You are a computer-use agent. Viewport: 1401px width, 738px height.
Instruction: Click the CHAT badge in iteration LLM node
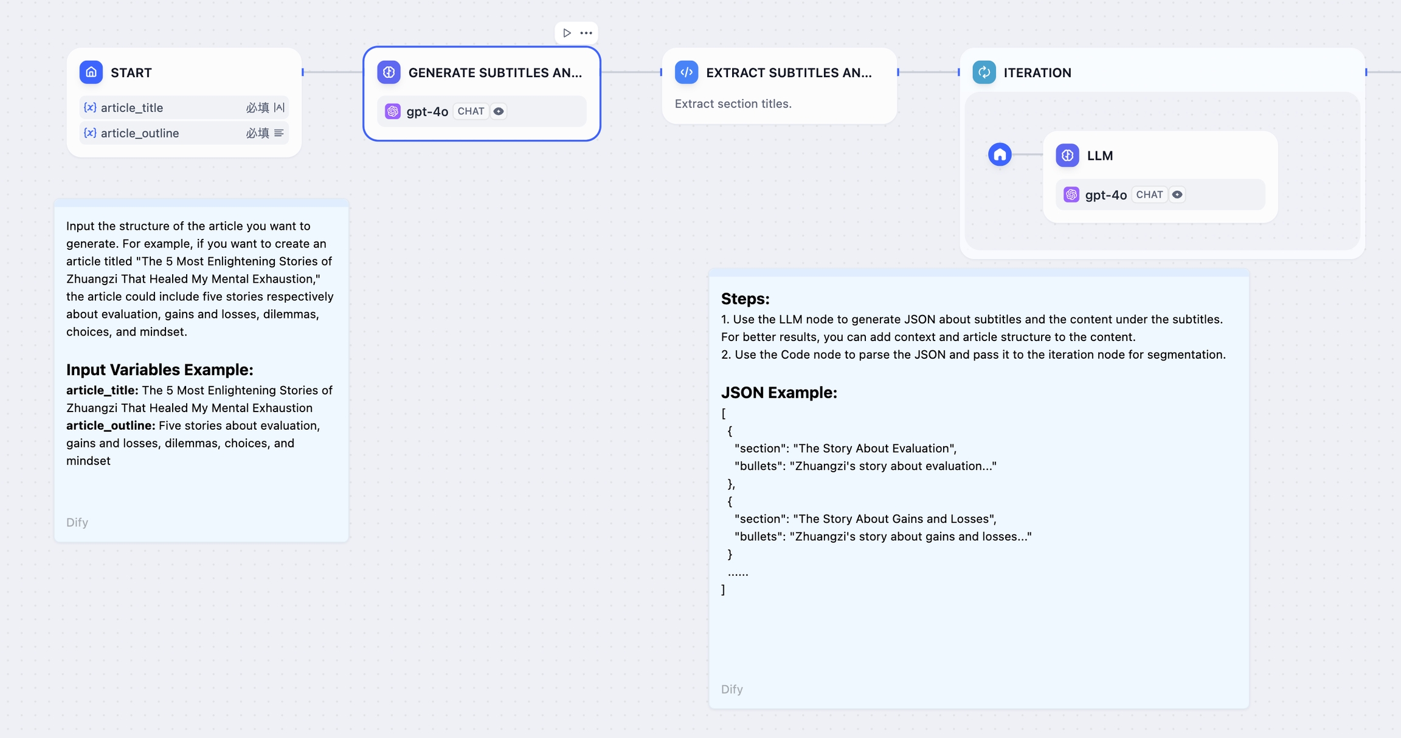1149,195
